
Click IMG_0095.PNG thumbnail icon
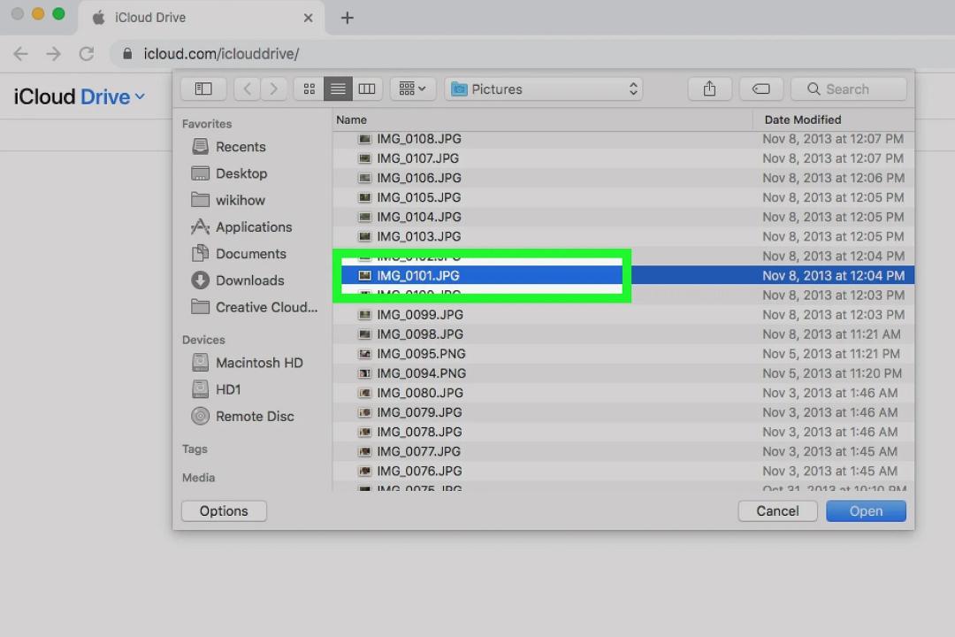(x=365, y=354)
